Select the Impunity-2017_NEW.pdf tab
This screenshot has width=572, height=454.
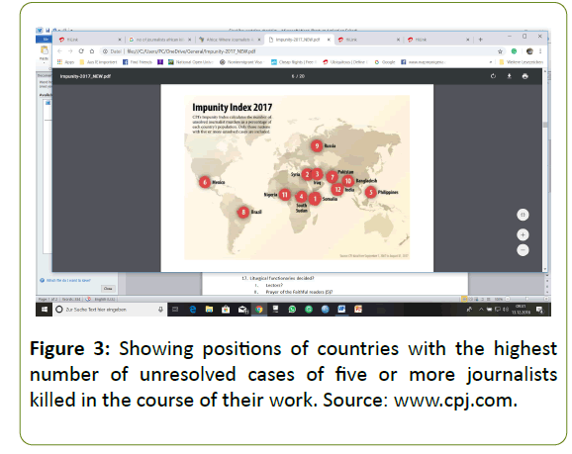pyautogui.click(x=299, y=40)
